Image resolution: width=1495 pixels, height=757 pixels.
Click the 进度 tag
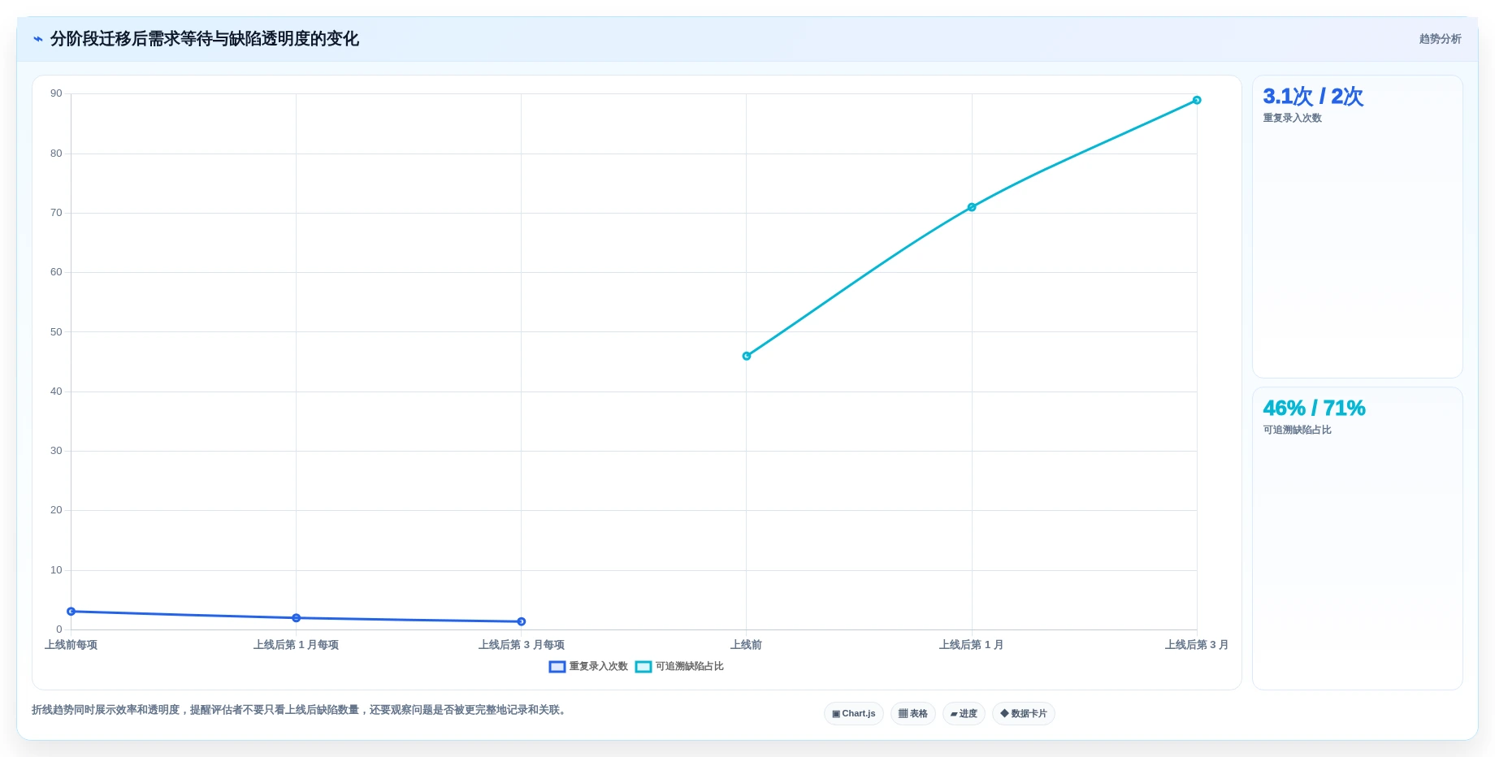964,714
